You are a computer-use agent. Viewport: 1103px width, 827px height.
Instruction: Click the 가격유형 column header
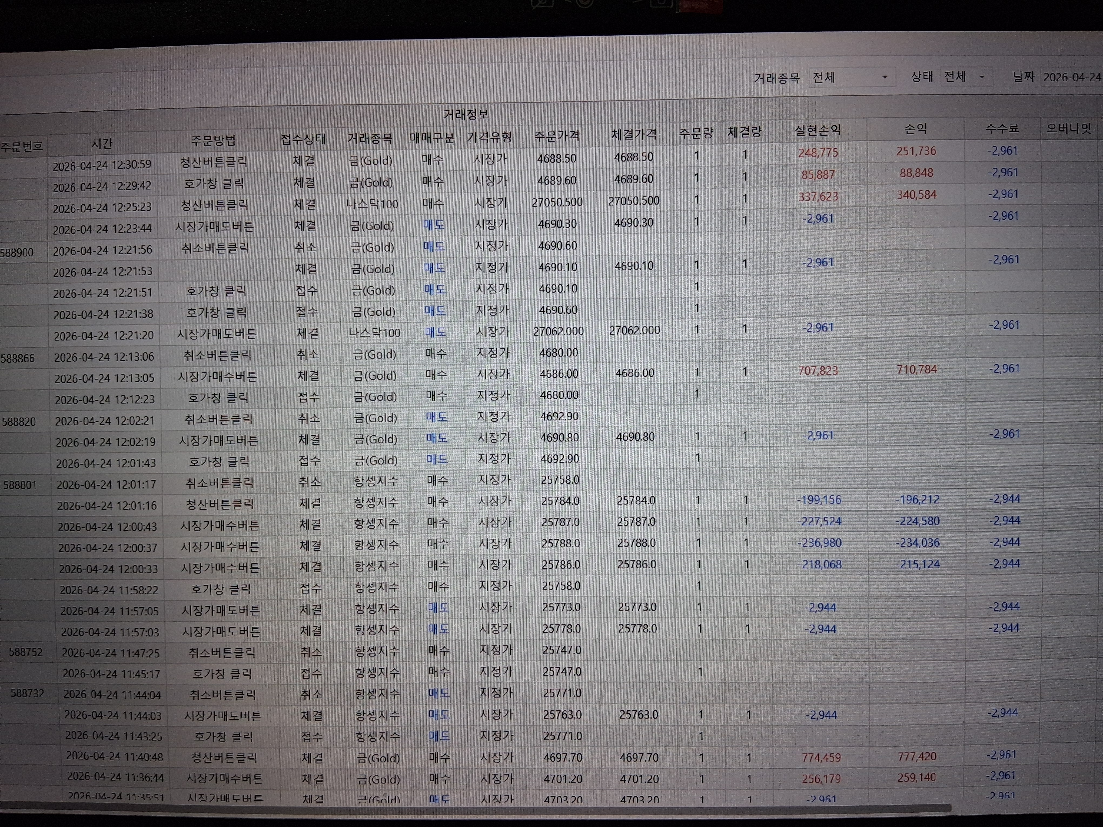tap(489, 136)
